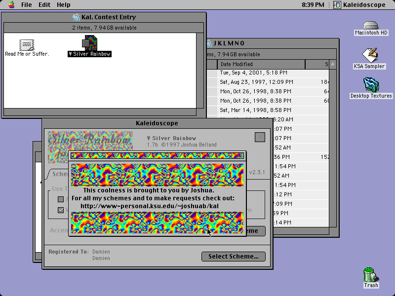The width and height of the screenshot is (395, 296).
Task: Click "1.7b ©1997 Joshua Belland" text
Action: click(x=182, y=145)
